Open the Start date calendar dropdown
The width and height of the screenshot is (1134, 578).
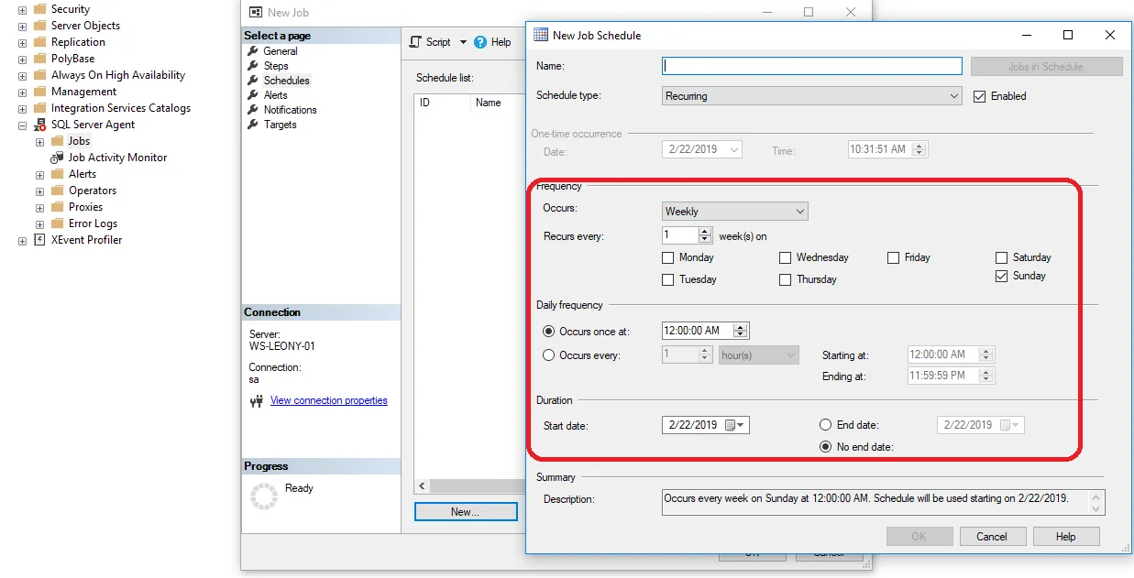[x=737, y=425]
